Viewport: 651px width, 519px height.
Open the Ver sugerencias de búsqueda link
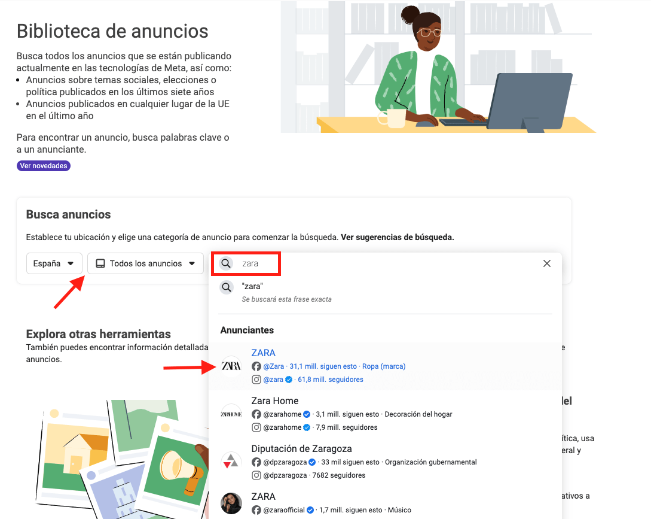pos(398,237)
